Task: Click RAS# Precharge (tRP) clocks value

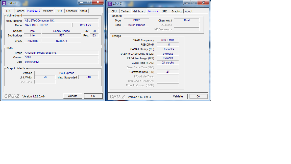Action: 168,58
